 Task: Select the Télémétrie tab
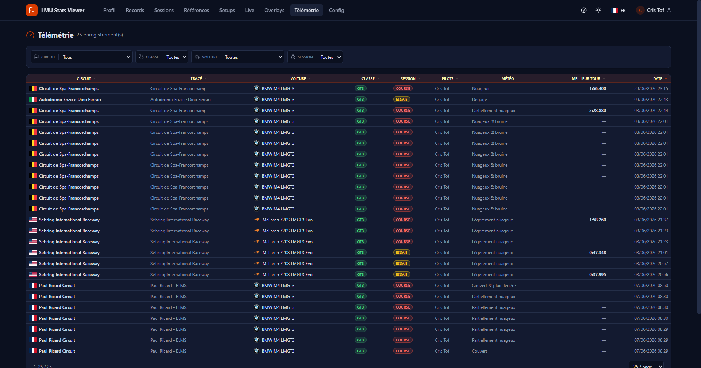click(307, 10)
